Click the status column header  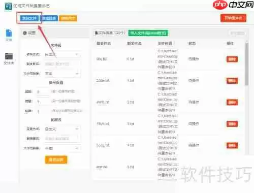point(192,43)
